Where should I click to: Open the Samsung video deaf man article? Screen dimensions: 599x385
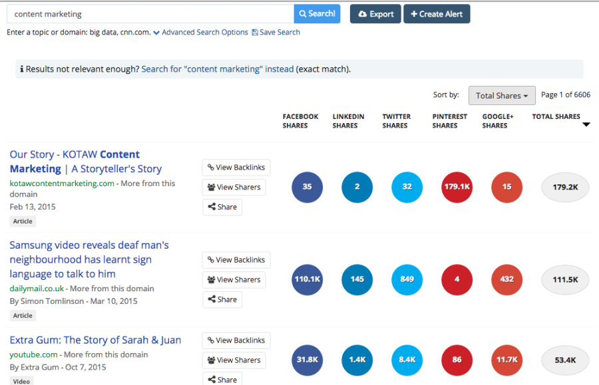point(89,259)
